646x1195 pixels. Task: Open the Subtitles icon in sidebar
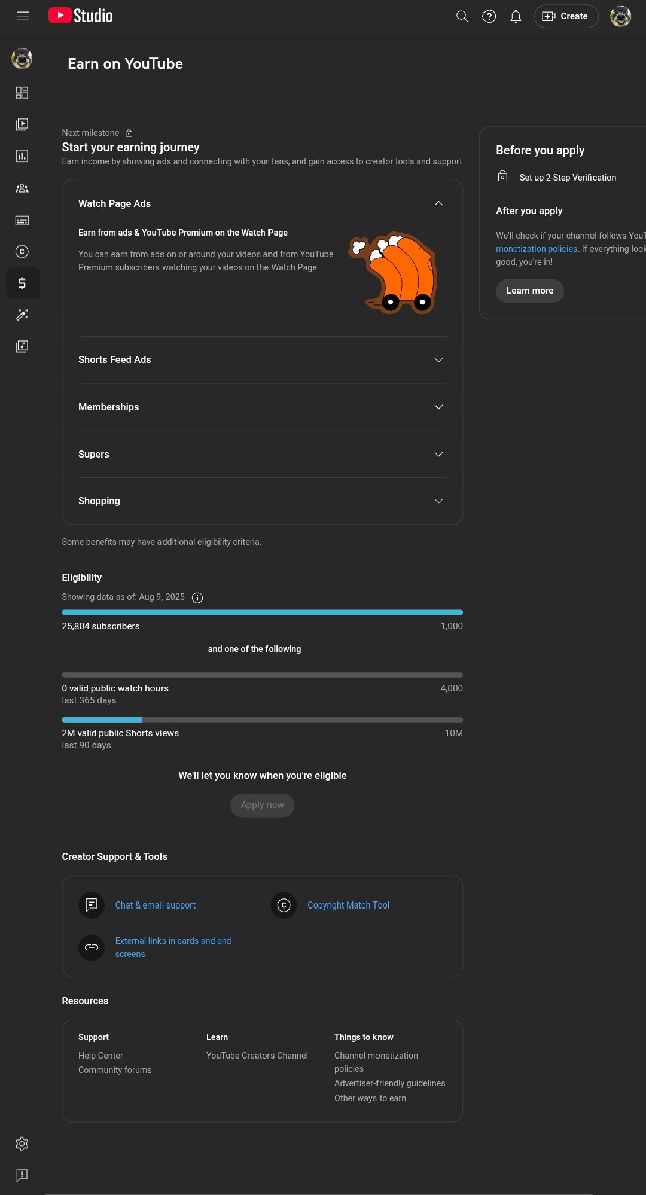tap(22, 221)
